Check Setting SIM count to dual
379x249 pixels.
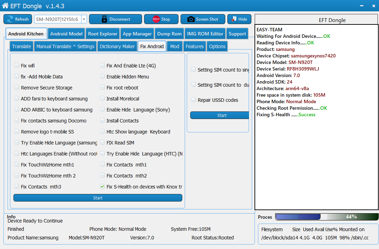(x=193, y=85)
